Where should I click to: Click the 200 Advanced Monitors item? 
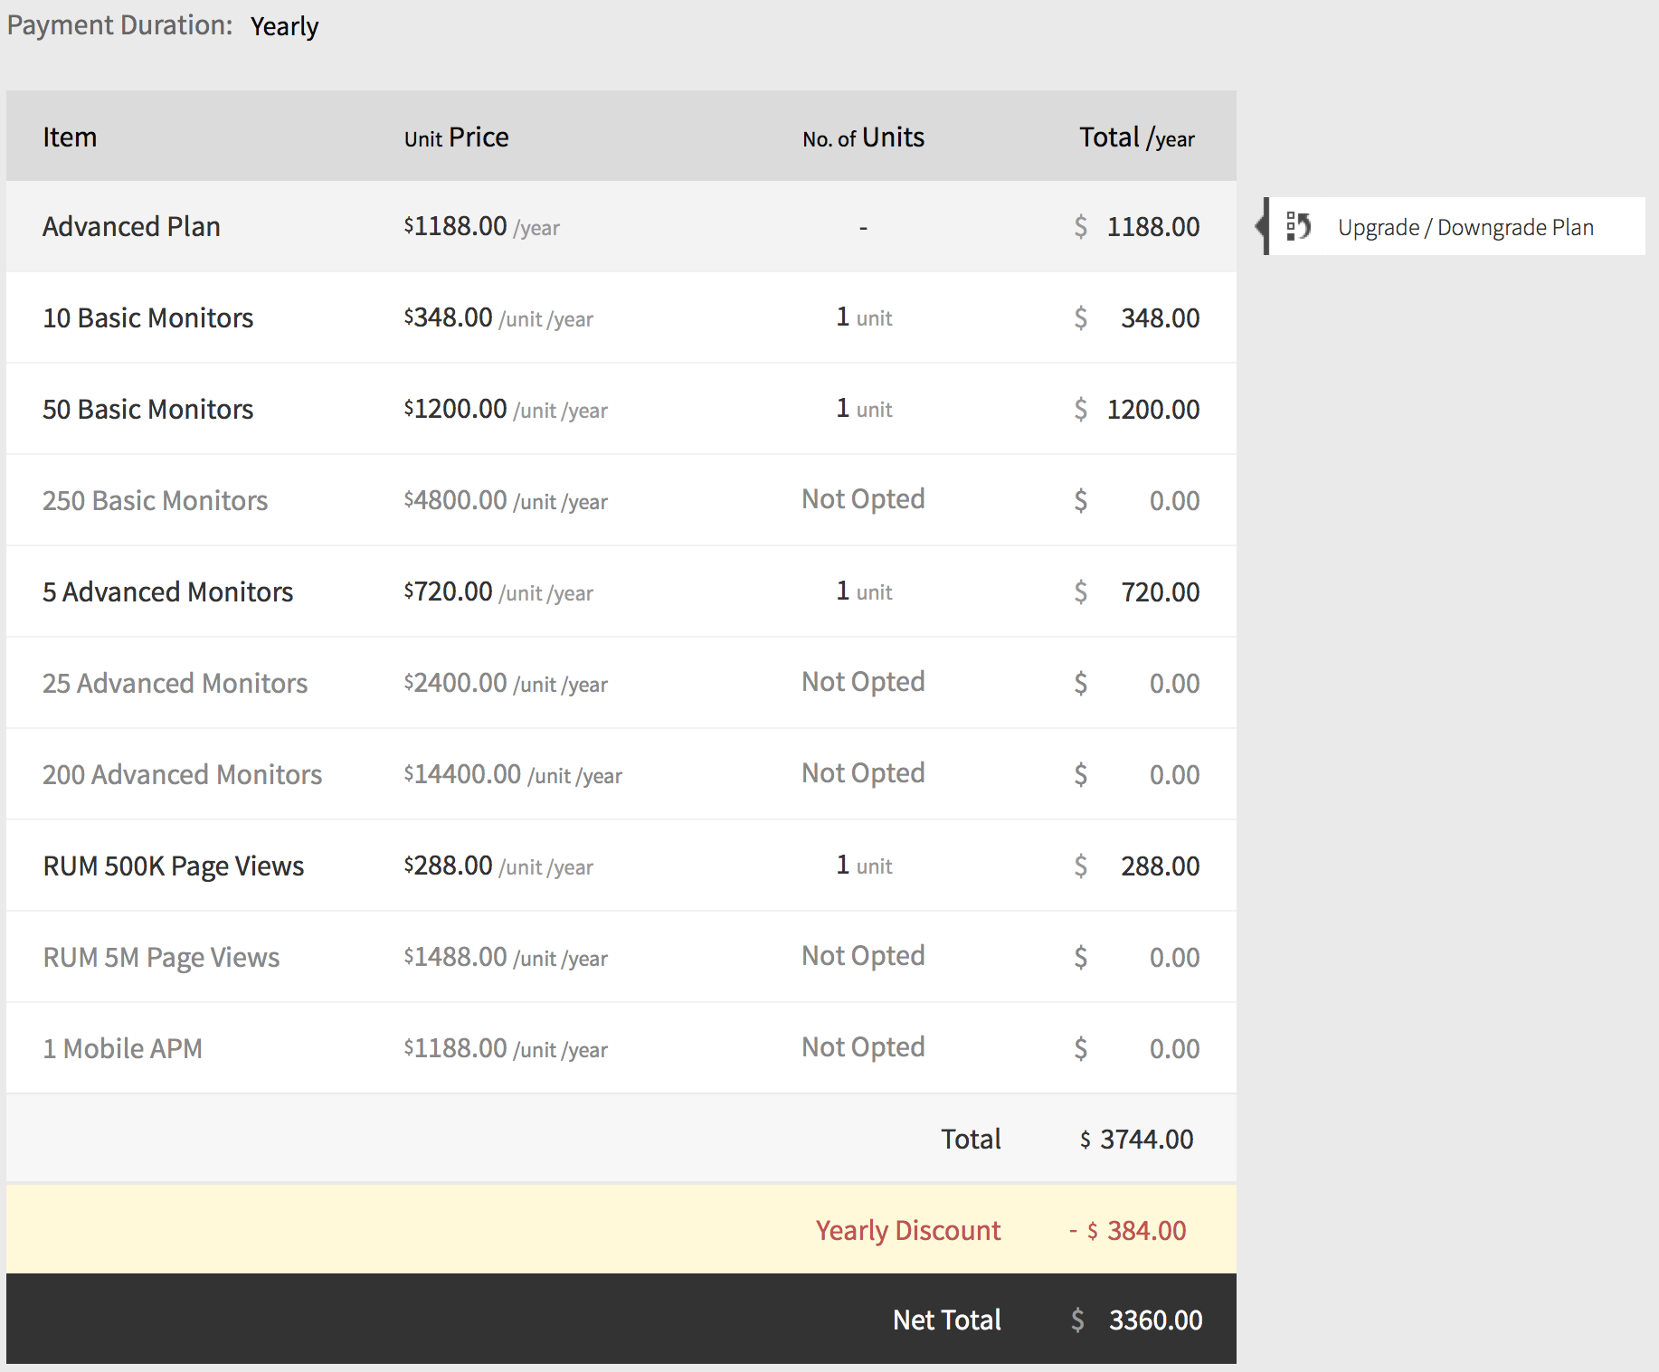pyautogui.click(x=182, y=775)
